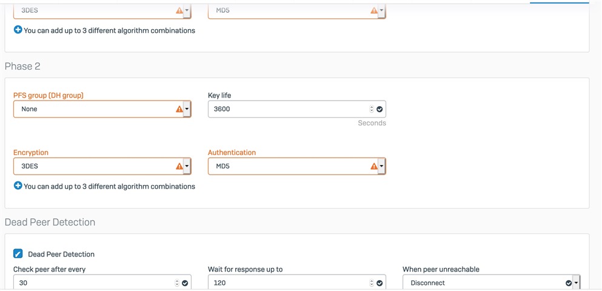Click the Key life 3600 input field
The image size is (602, 291).
point(297,109)
